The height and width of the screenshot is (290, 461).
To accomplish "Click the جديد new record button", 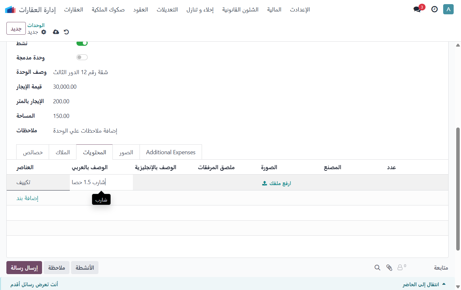I will (16, 28).
